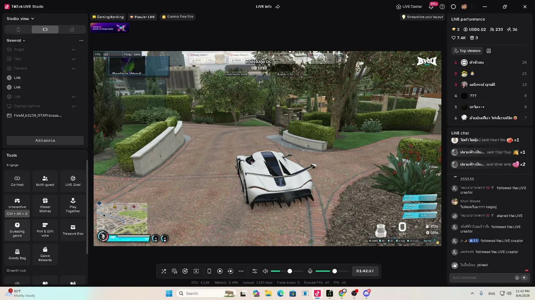Open the Studio view dropdown
Viewport: 535px width, 300px height.
tap(20, 19)
